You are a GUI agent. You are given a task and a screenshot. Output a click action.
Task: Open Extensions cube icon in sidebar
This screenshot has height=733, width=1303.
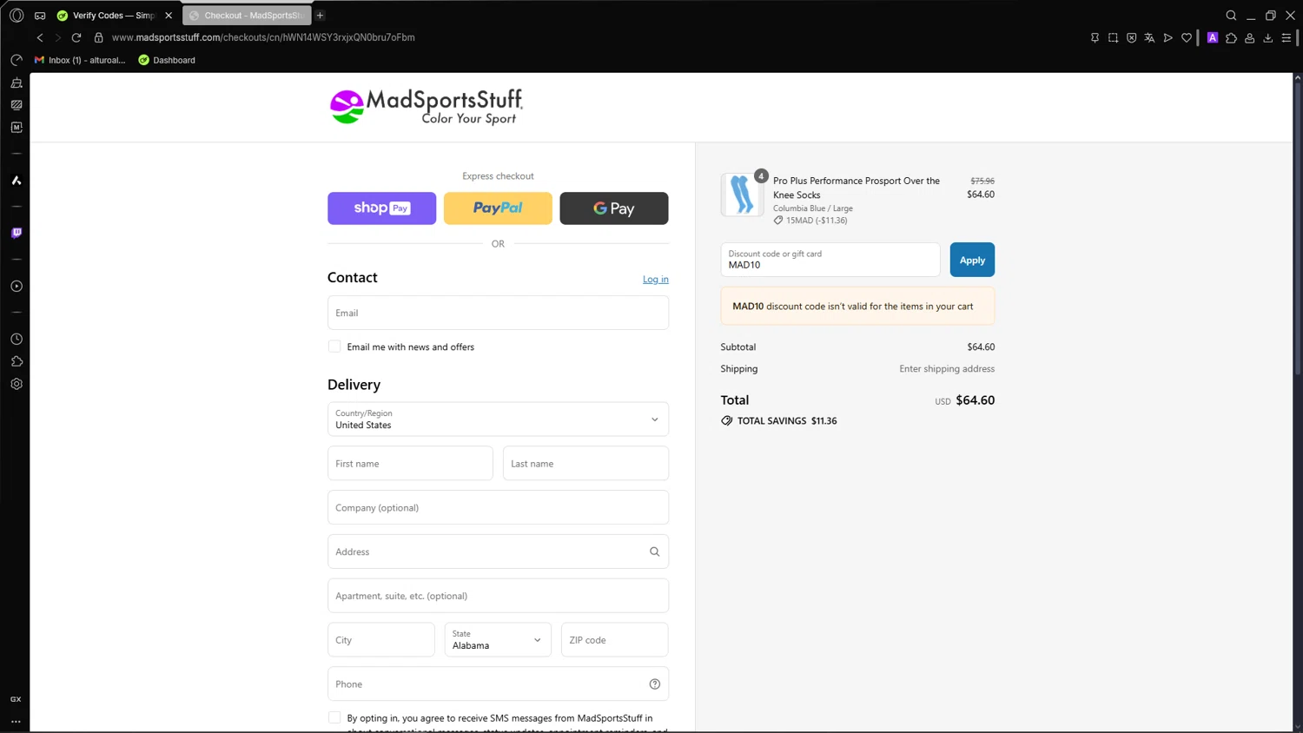[17, 361]
